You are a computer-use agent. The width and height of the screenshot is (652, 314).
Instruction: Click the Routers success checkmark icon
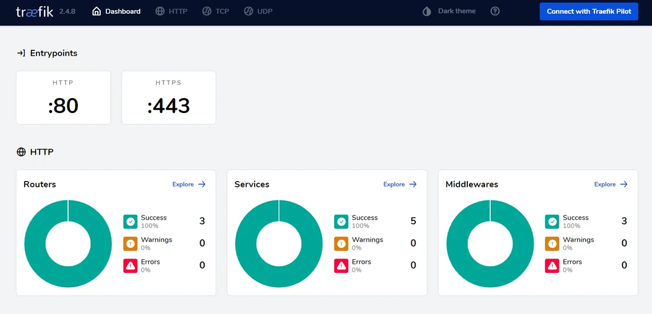click(x=130, y=222)
